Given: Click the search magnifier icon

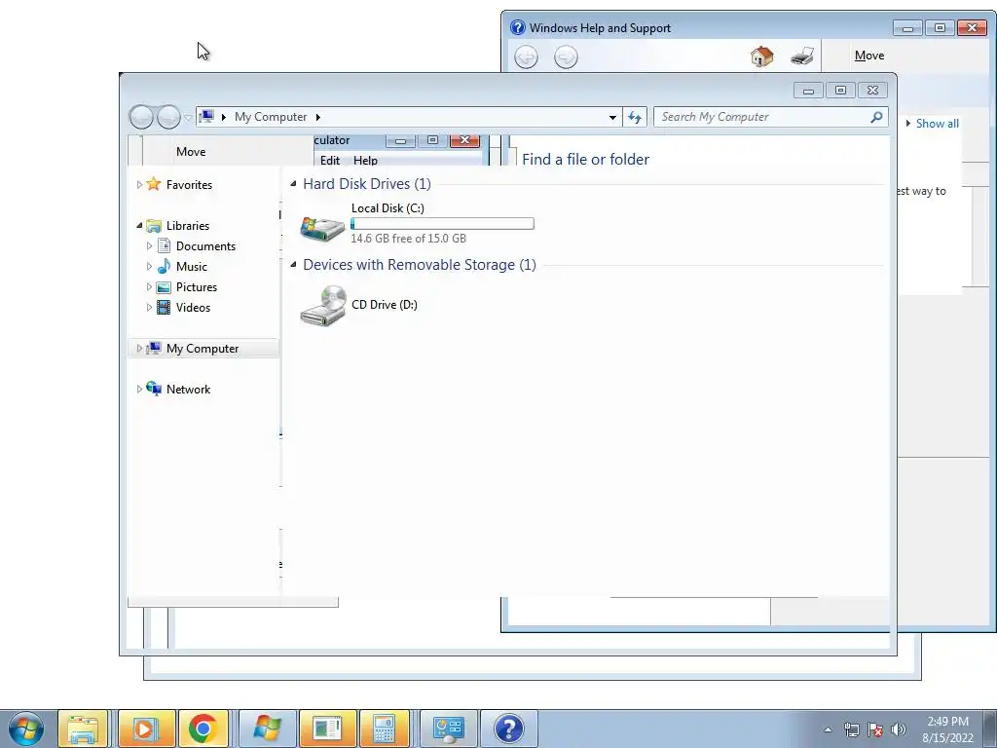Looking at the screenshot, I should [876, 117].
